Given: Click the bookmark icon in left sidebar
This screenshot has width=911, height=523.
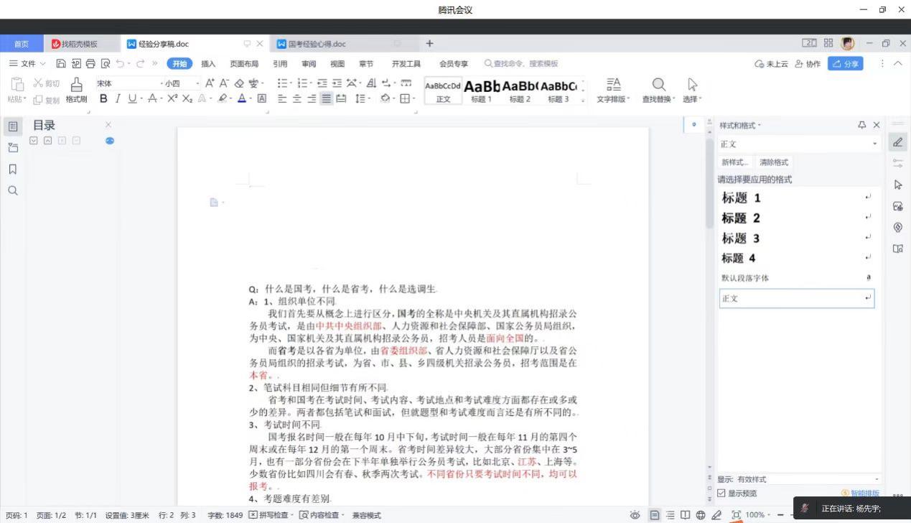Looking at the screenshot, I should click(x=13, y=170).
